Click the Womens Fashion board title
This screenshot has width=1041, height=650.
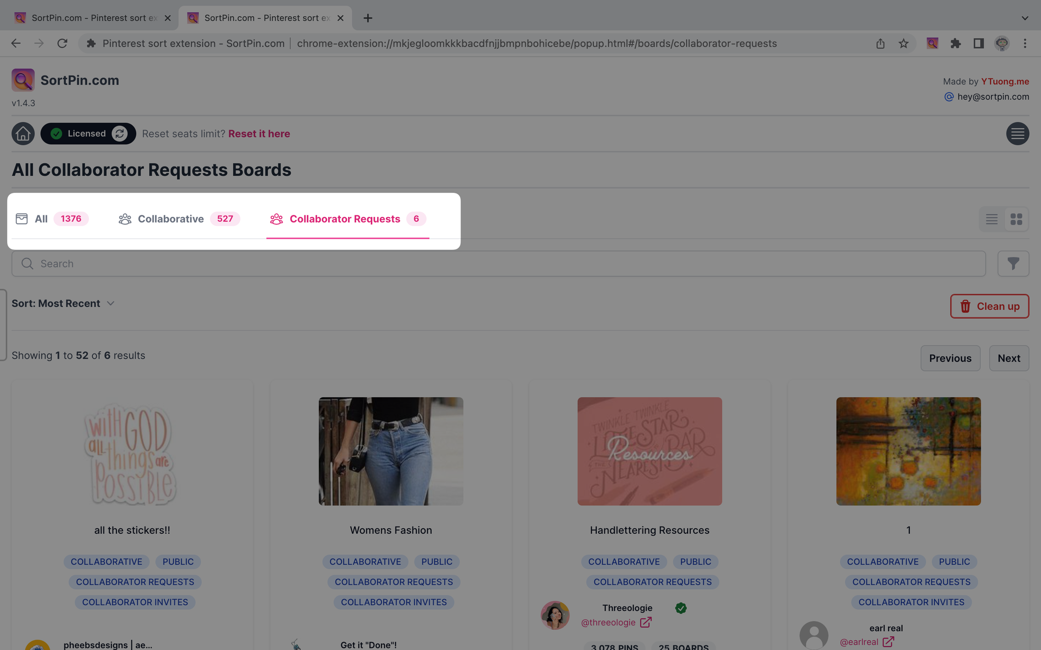pyautogui.click(x=391, y=530)
